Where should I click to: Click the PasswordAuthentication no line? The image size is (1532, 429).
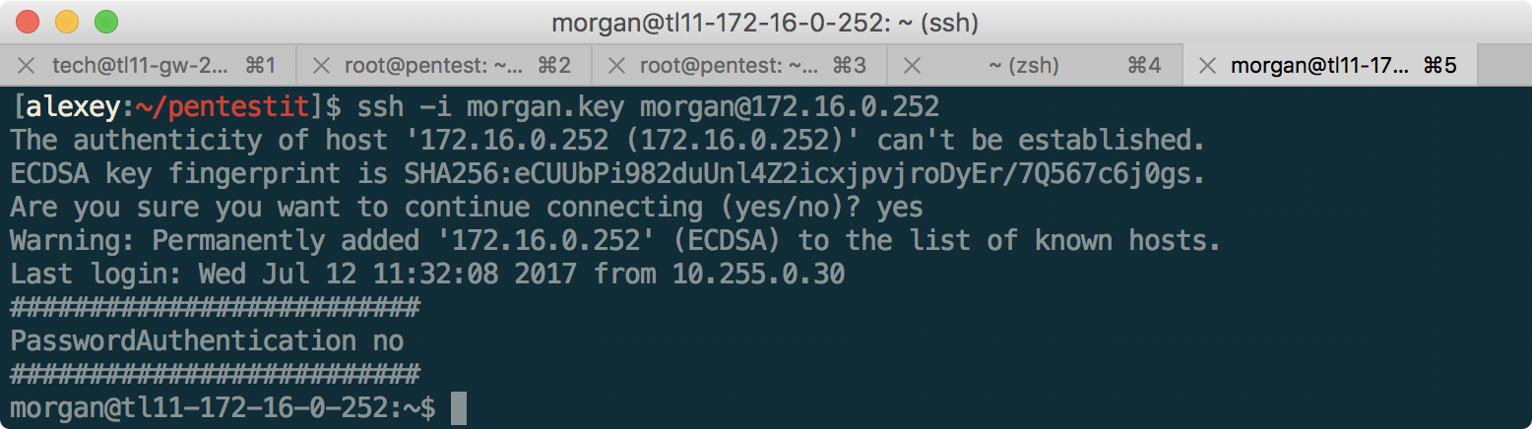[x=207, y=341]
